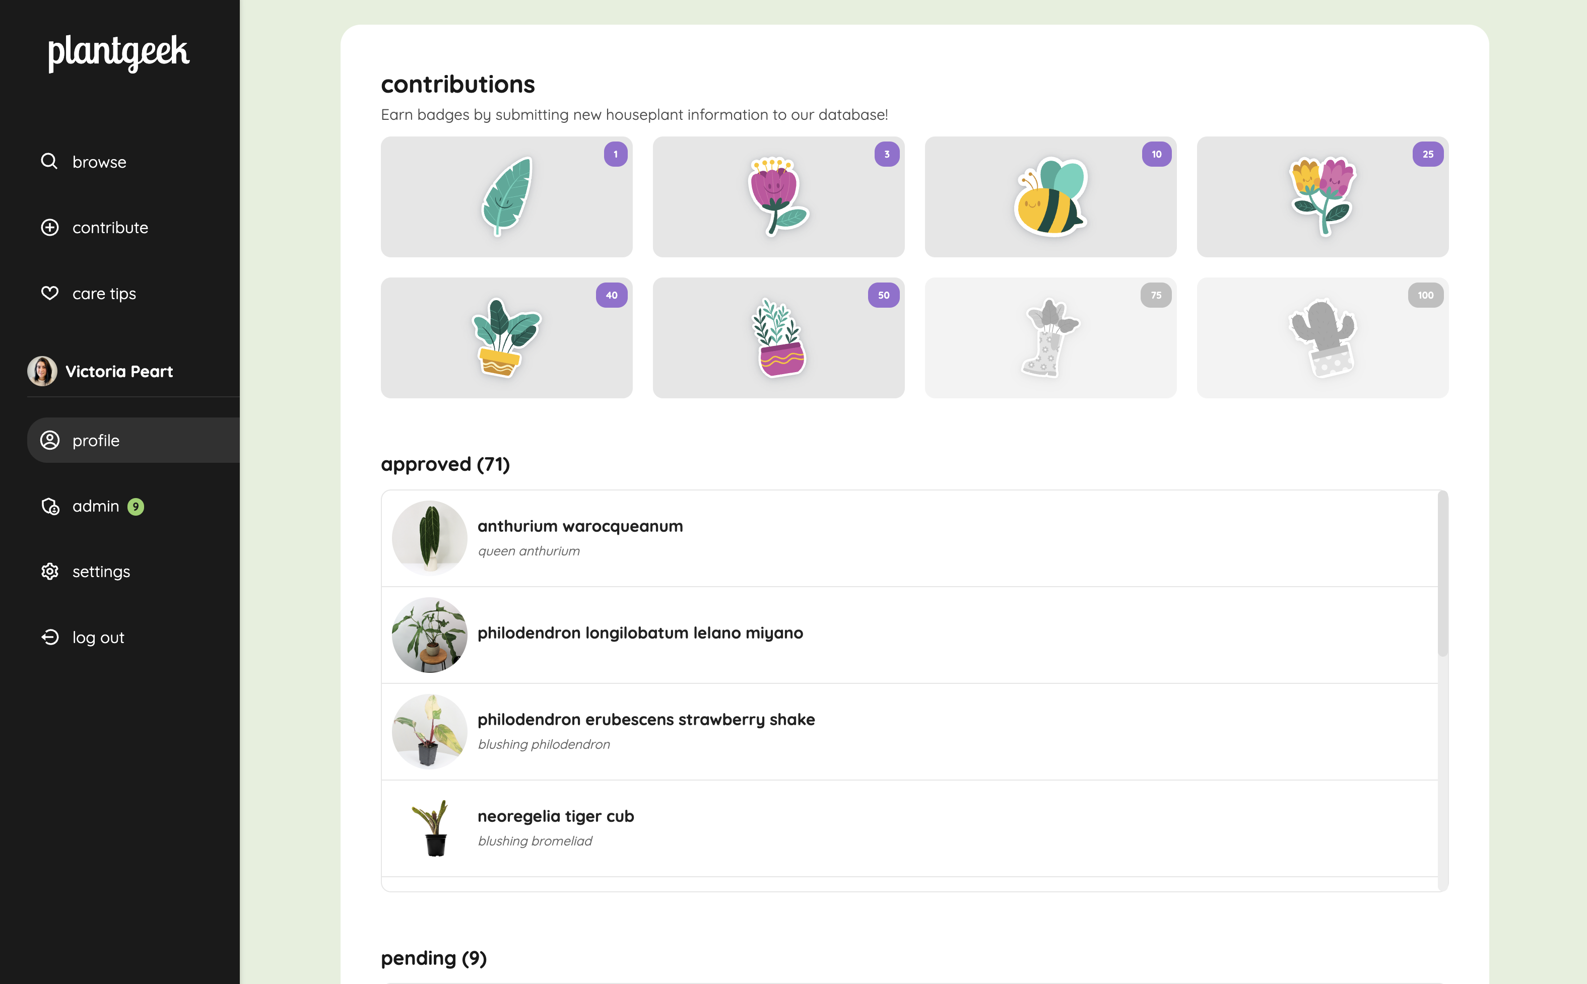The image size is (1587, 984).
Task: Select the smiling leaf badge
Action: pyautogui.click(x=506, y=196)
